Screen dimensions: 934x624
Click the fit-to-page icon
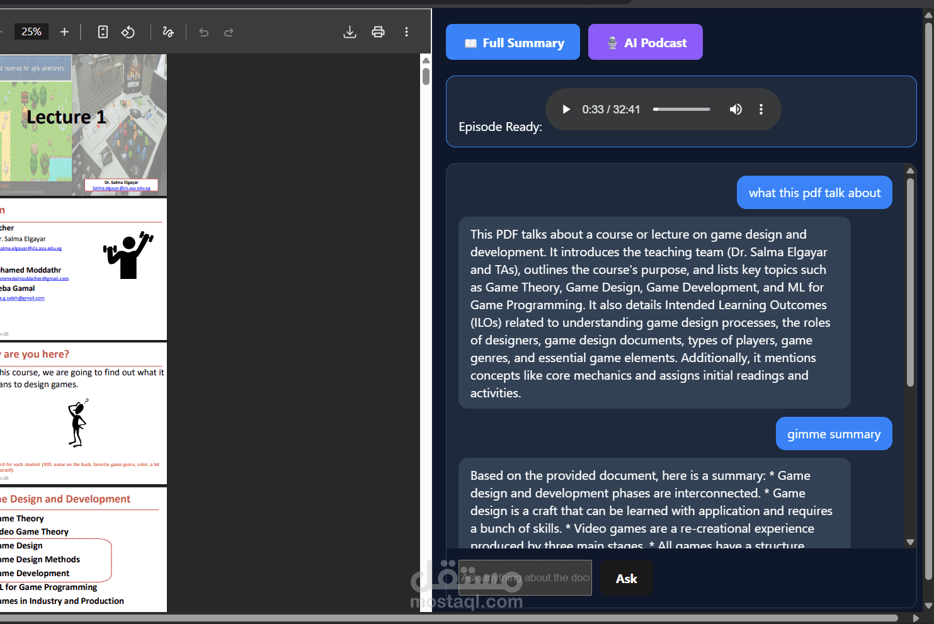click(x=103, y=31)
